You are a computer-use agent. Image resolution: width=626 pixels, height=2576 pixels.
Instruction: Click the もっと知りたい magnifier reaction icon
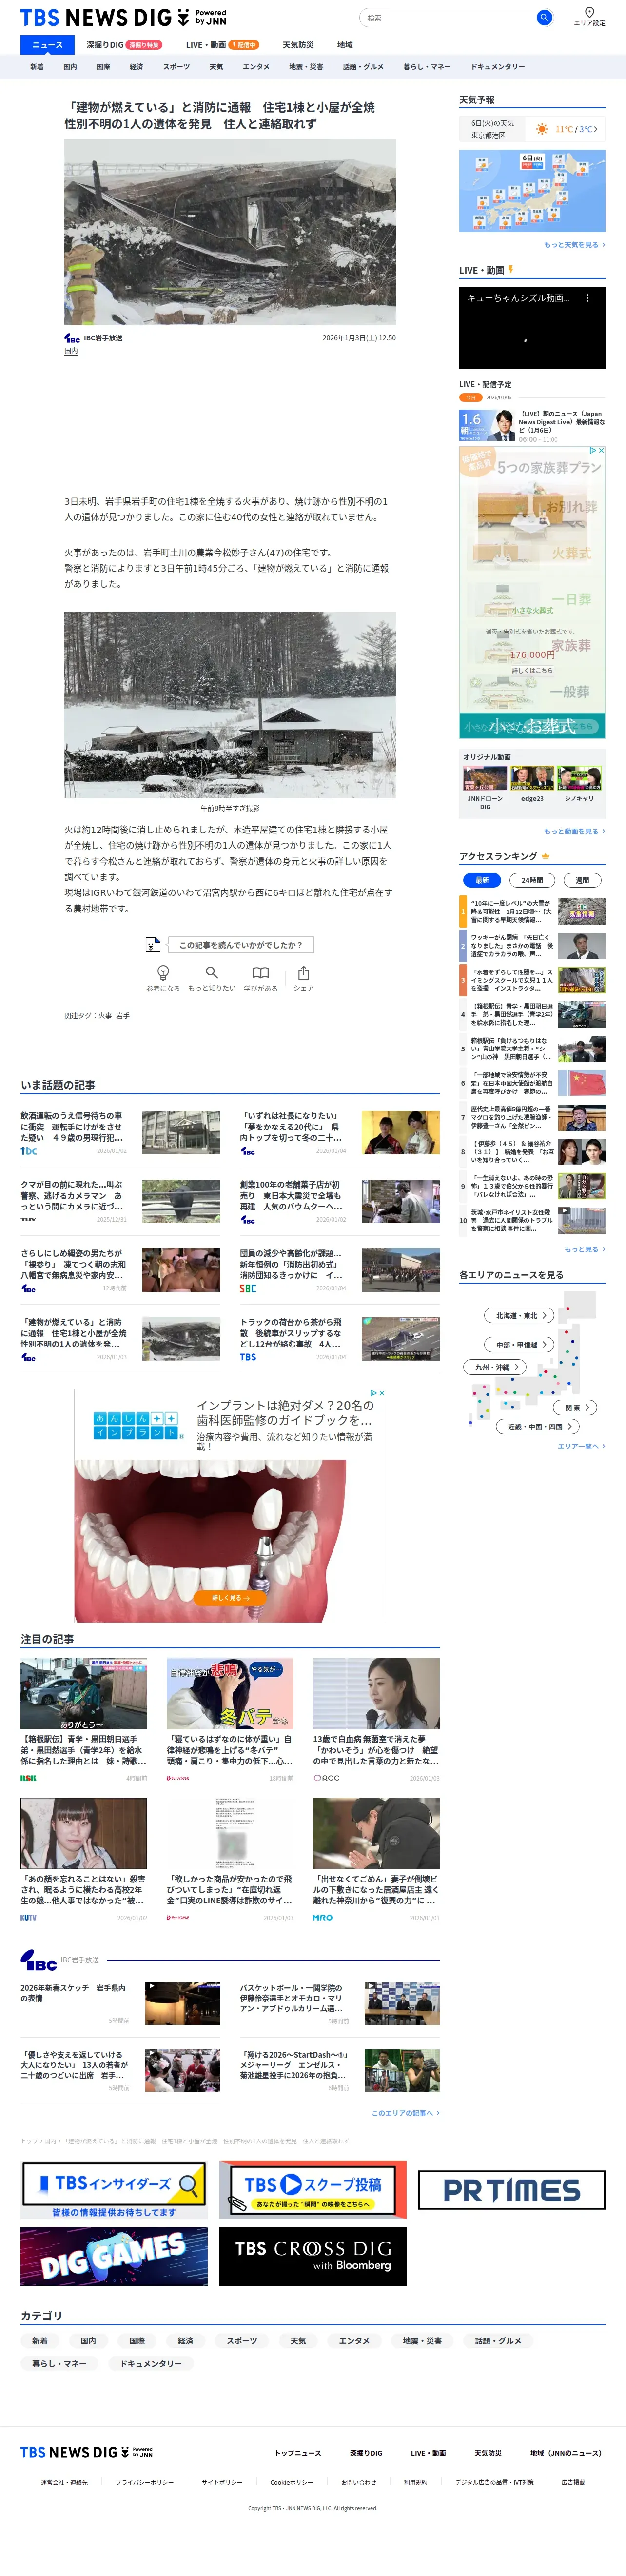(211, 972)
